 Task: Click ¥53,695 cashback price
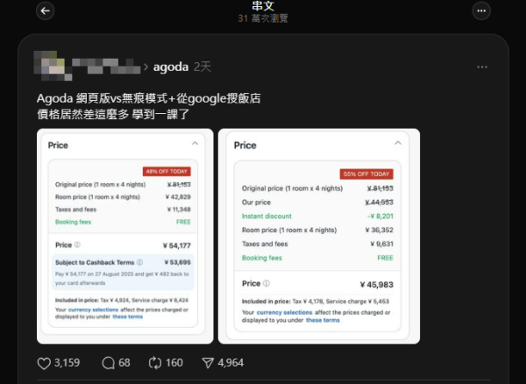pyautogui.click(x=177, y=262)
